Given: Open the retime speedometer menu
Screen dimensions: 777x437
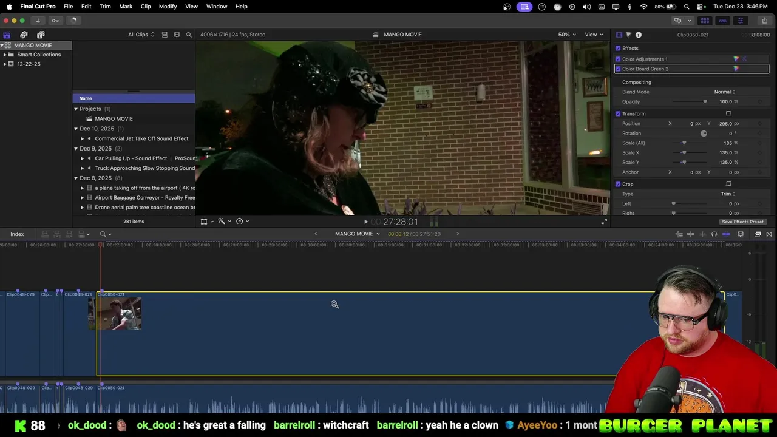Looking at the screenshot, I should pos(242,221).
